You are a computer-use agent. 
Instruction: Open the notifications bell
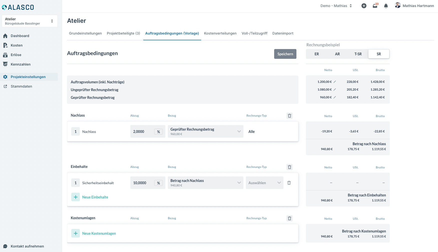point(386,6)
